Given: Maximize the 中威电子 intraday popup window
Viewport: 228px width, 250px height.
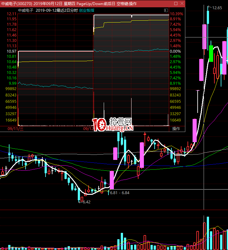Looking at the screenshot, I should pos(176,3).
